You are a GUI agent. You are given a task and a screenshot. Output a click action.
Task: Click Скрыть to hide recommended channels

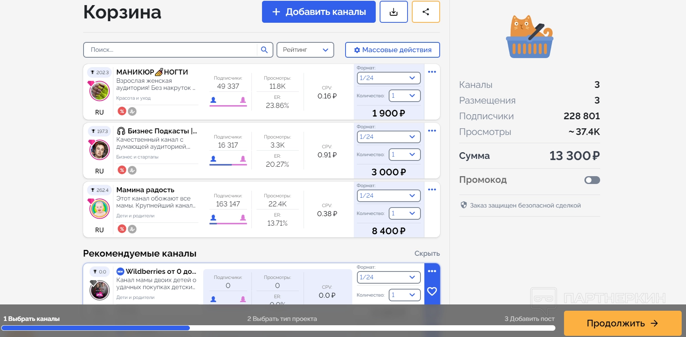tap(427, 253)
